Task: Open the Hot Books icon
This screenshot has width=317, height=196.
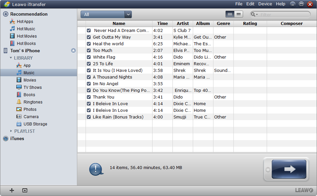Action: pyautogui.click(x=12, y=43)
